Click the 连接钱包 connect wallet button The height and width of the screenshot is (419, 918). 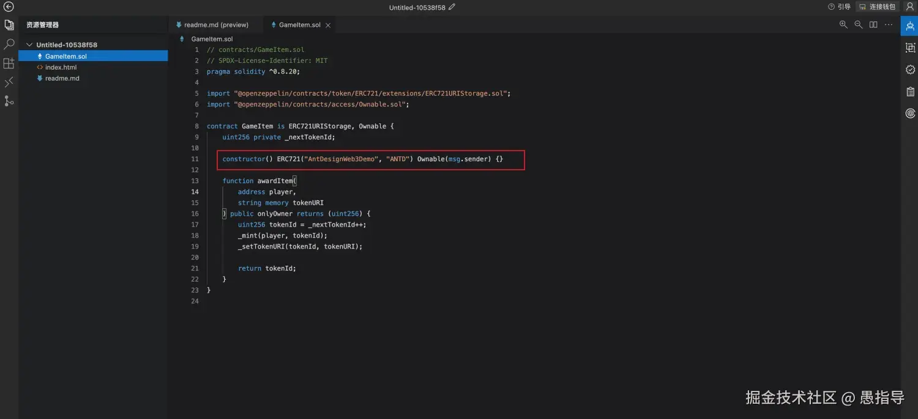878,7
